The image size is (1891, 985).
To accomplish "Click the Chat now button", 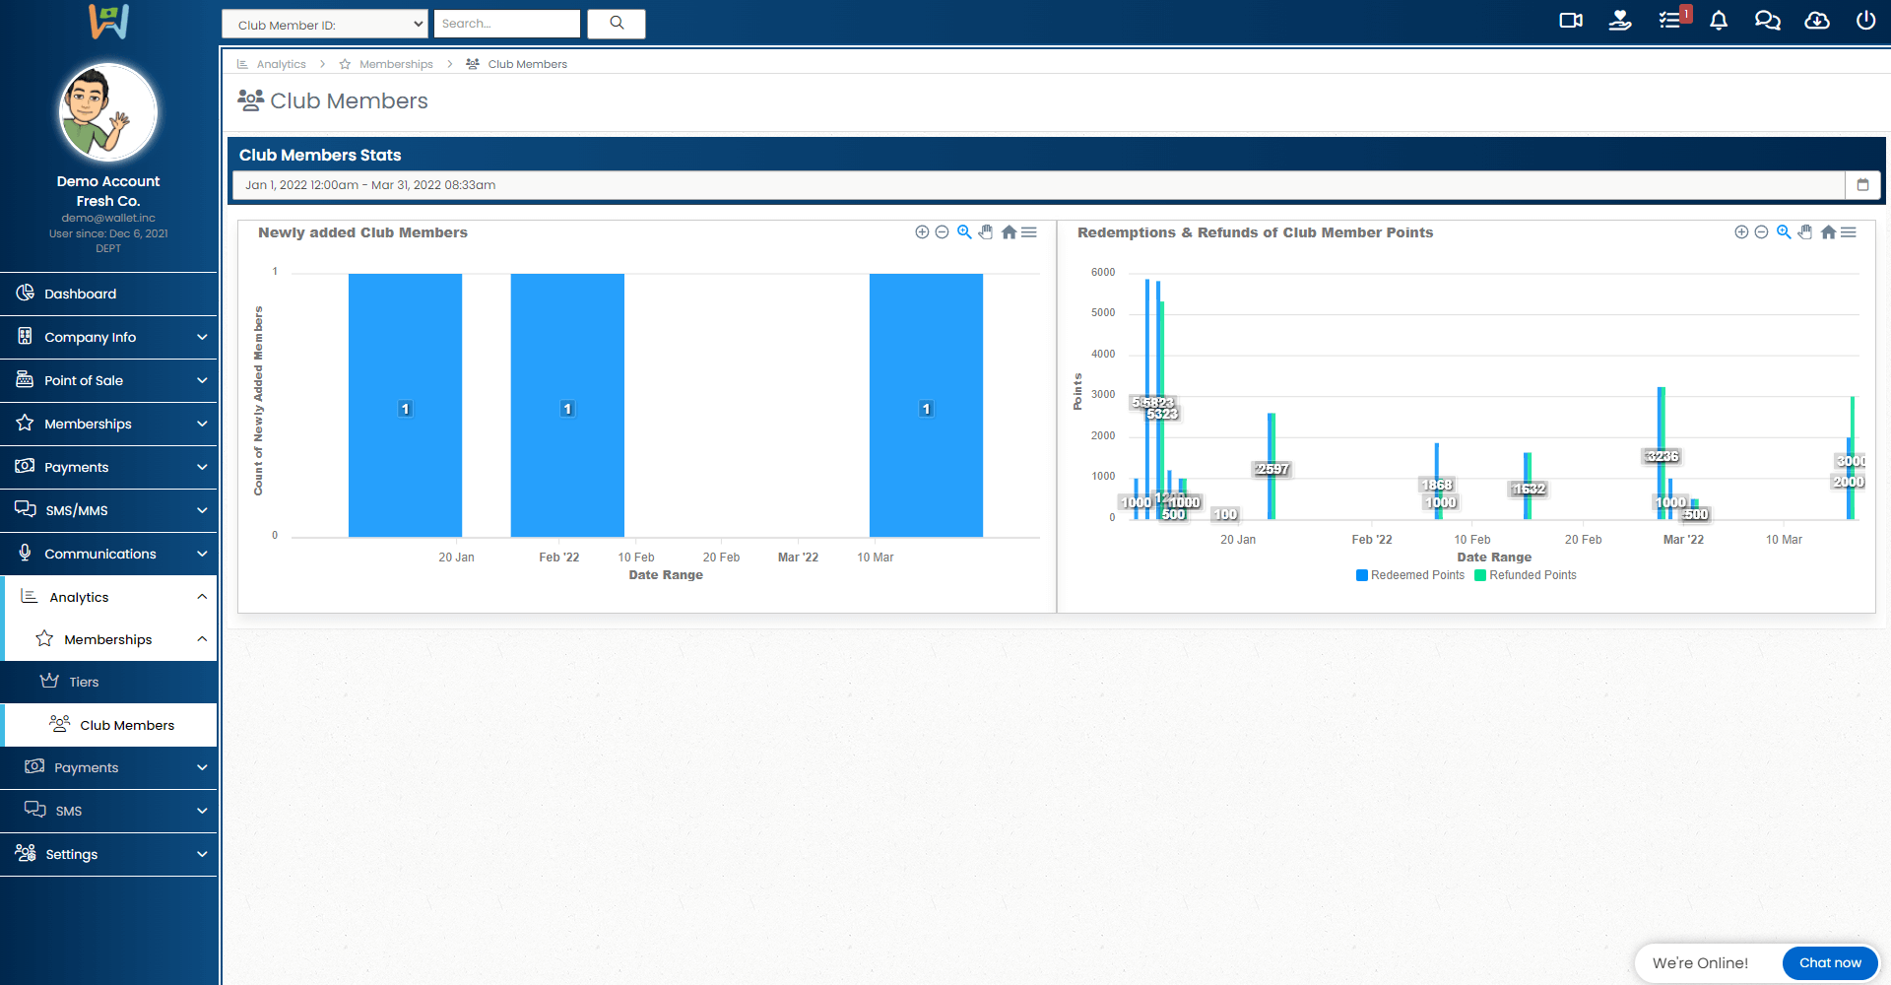I will click(1830, 962).
